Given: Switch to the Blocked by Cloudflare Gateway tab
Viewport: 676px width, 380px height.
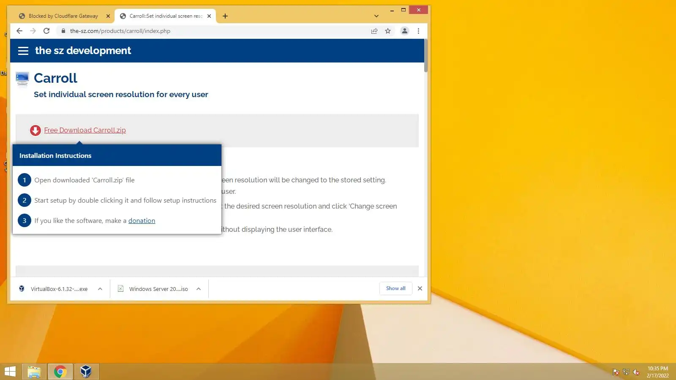Looking at the screenshot, I should (64, 16).
